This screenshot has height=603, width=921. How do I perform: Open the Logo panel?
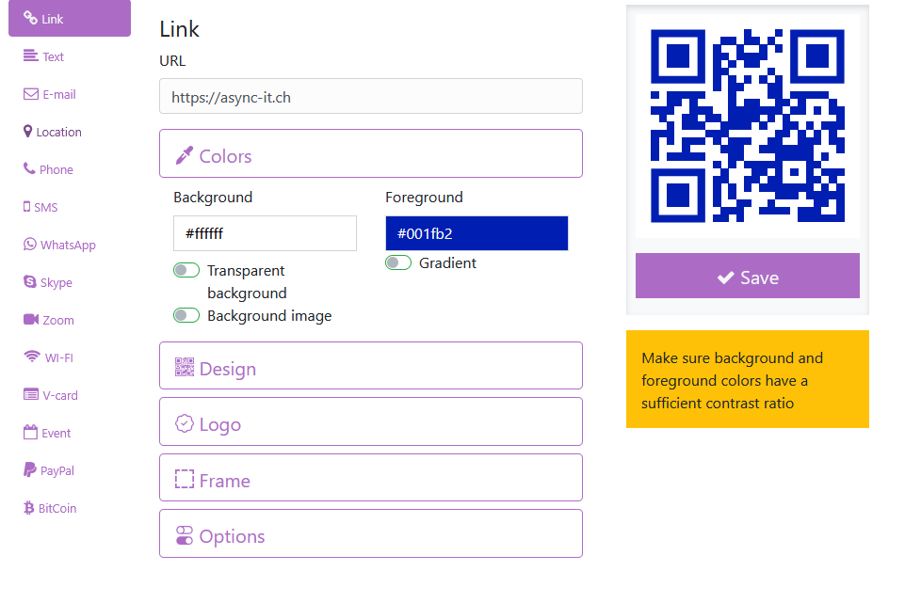click(370, 421)
